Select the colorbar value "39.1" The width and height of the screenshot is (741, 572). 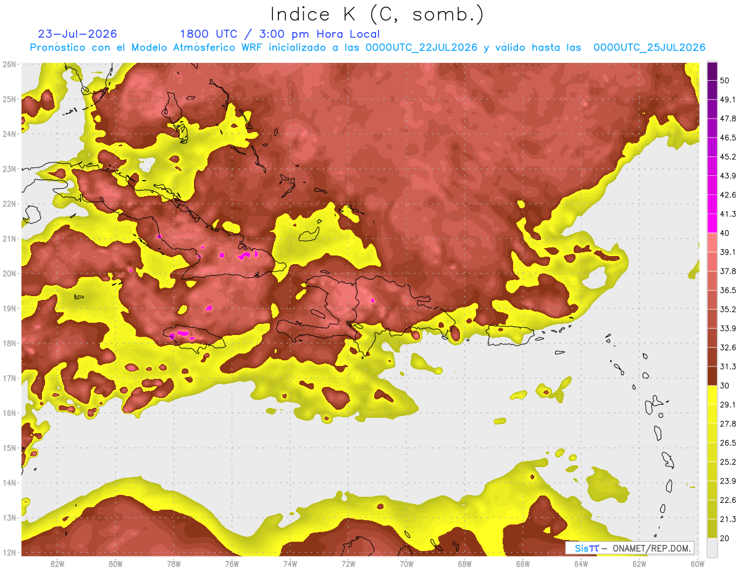(729, 252)
